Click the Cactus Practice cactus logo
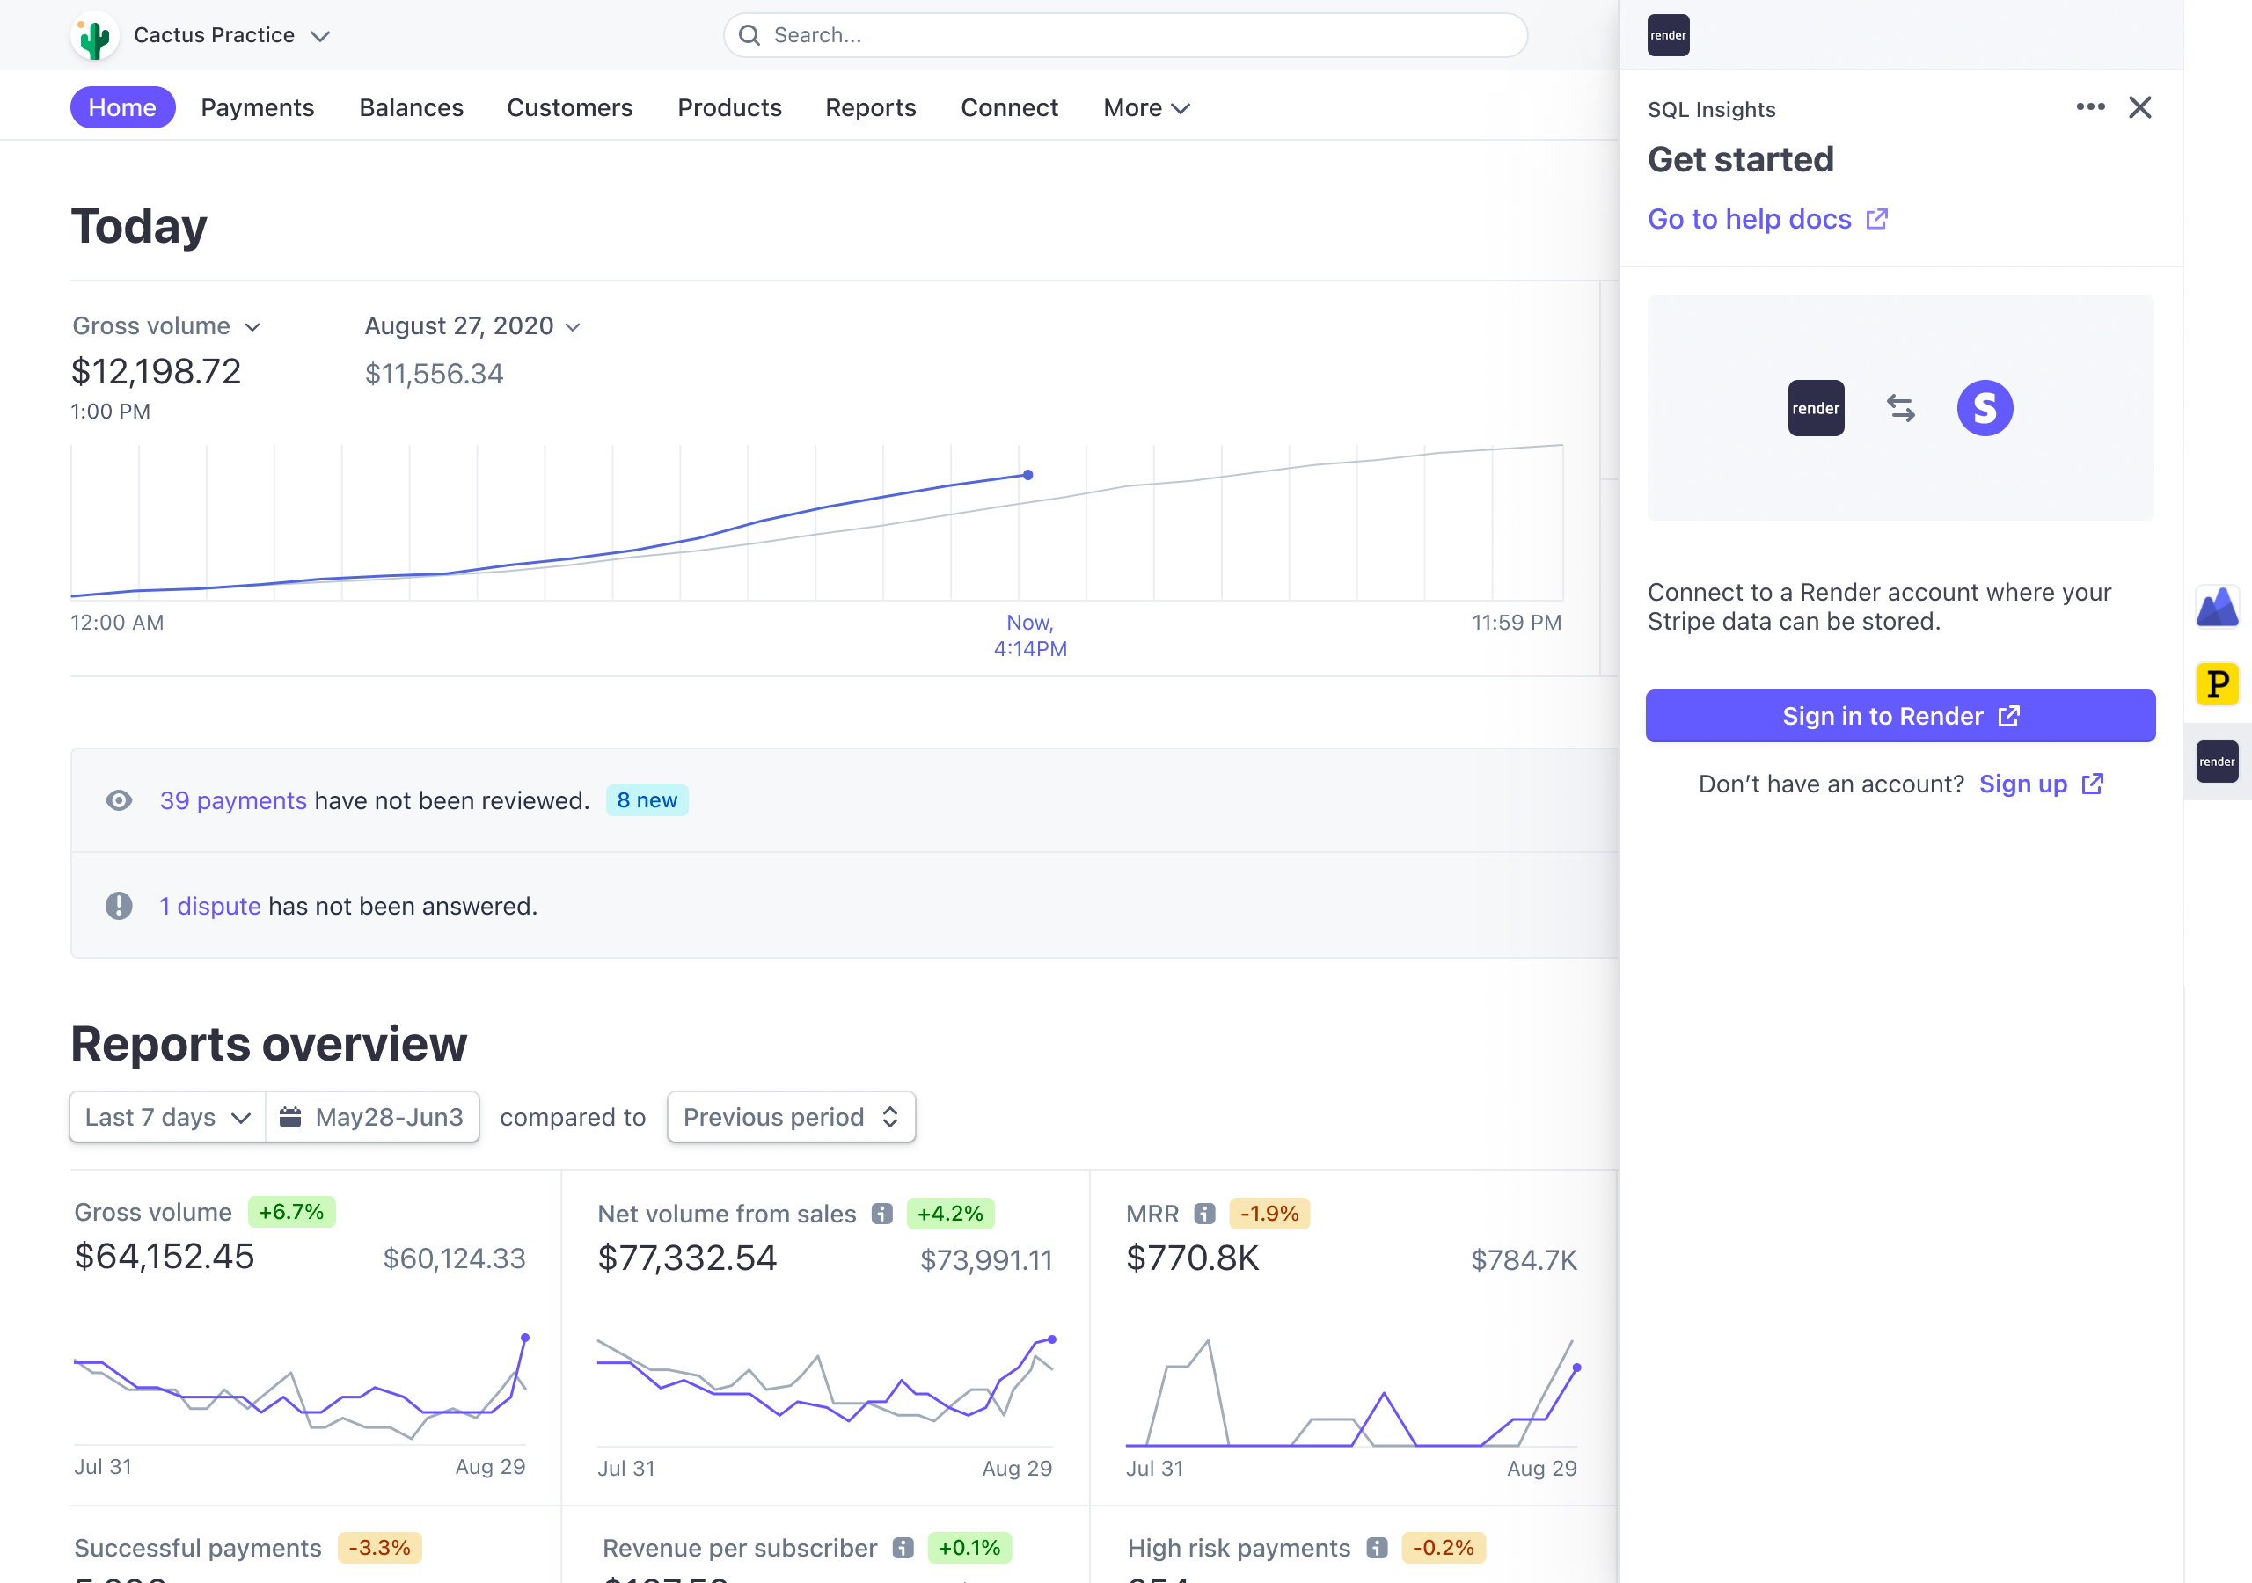 click(x=95, y=36)
